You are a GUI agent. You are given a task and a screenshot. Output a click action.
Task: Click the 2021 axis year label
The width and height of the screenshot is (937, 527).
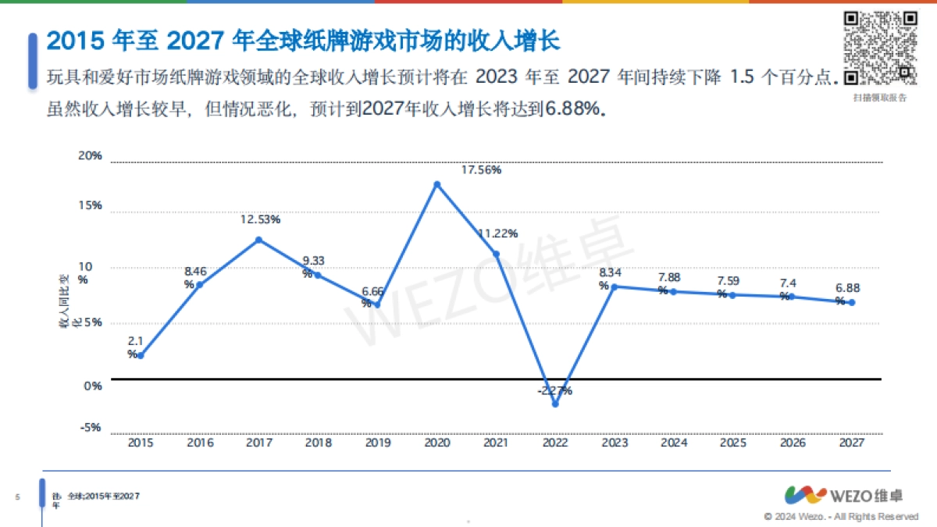pos(496,442)
